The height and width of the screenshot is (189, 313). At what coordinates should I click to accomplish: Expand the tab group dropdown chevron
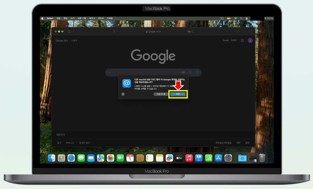74,32
